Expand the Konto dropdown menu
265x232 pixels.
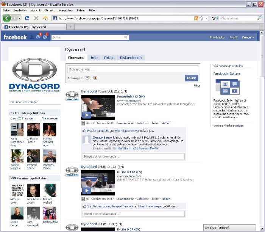tap(248, 38)
